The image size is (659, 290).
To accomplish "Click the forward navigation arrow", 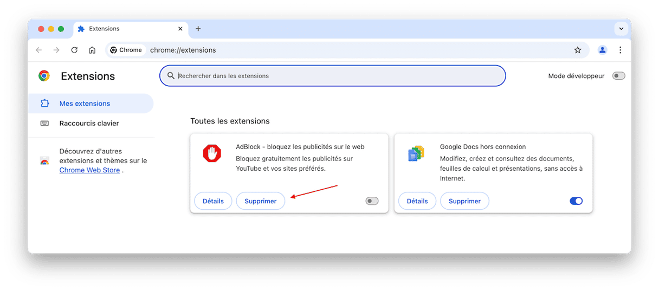I will [x=56, y=50].
